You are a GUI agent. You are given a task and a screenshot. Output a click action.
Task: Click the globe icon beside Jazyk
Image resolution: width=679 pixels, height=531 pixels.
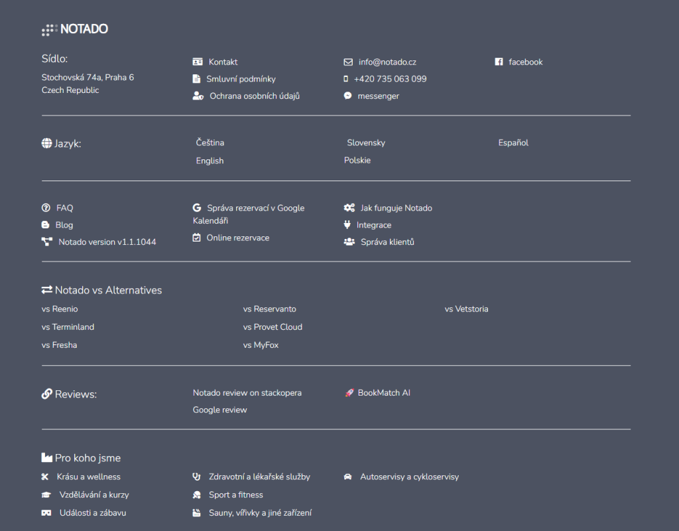coord(46,143)
